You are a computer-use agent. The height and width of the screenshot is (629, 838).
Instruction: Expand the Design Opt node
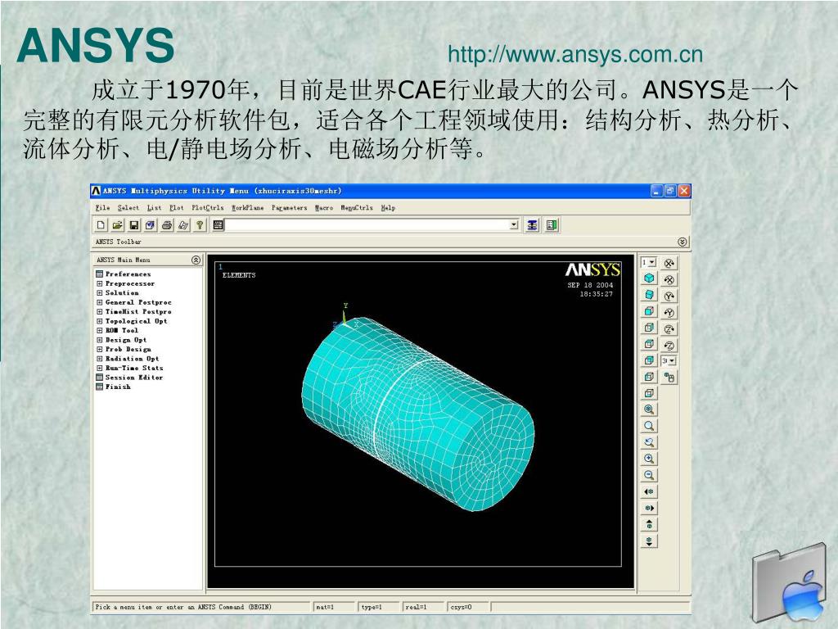click(x=99, y=340)
